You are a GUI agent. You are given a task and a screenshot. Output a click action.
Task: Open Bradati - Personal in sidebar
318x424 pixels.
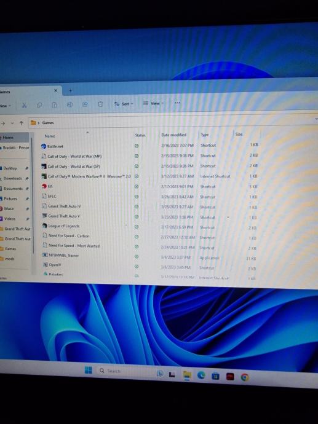click(x=15, y=147)
